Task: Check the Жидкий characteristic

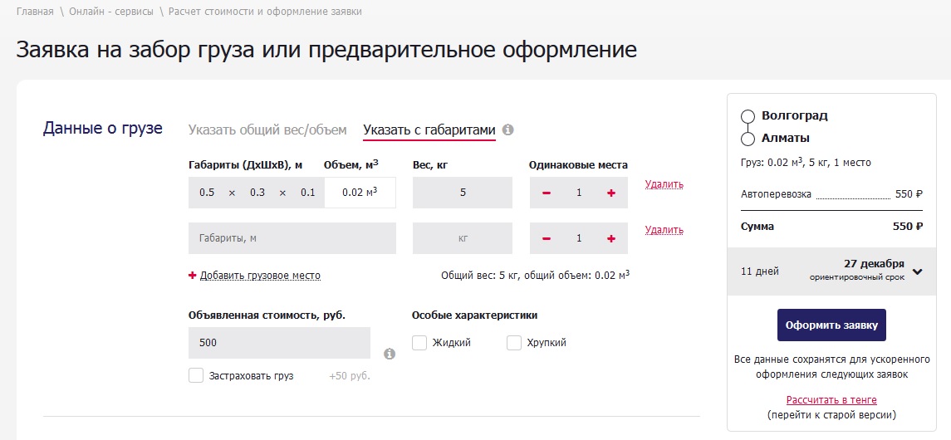Action: (x=419, y=343)
